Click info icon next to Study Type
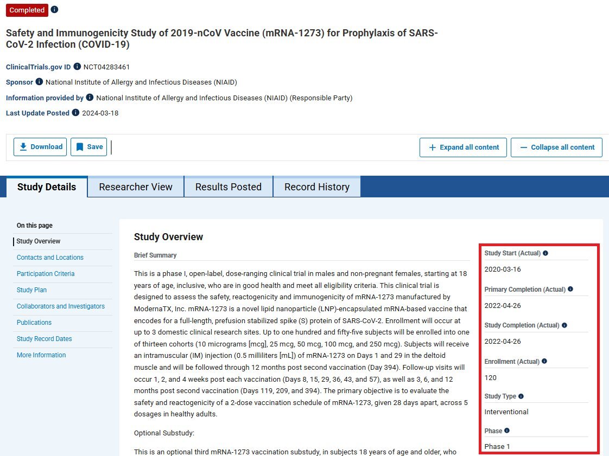 point(521,396)
